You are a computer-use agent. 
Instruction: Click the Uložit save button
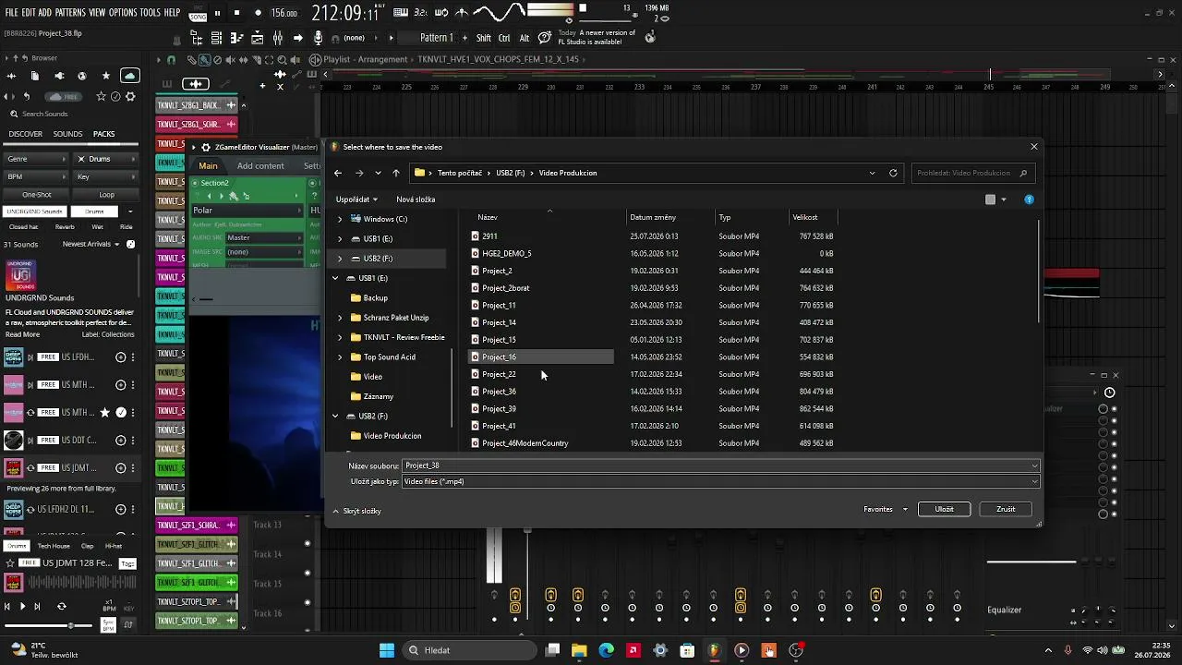click(944, 509)
